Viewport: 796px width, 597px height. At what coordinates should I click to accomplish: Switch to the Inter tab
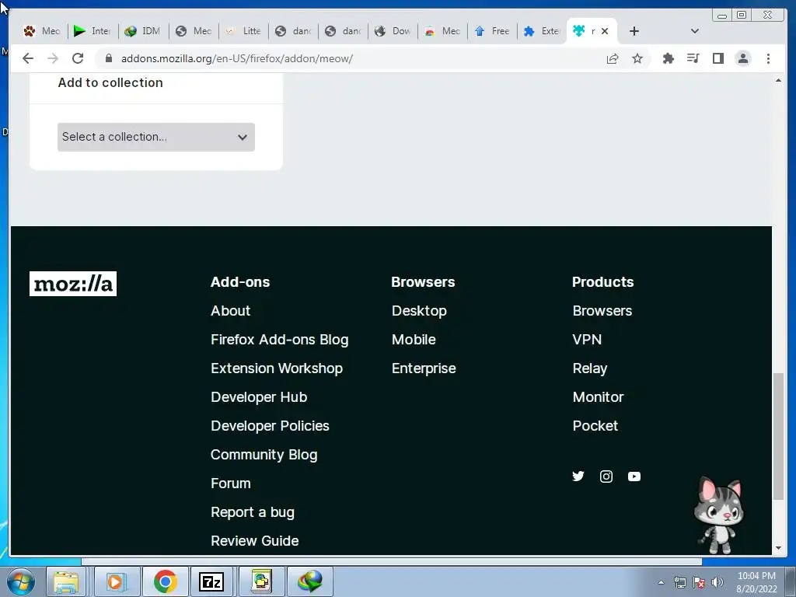[x=92, y=31]
